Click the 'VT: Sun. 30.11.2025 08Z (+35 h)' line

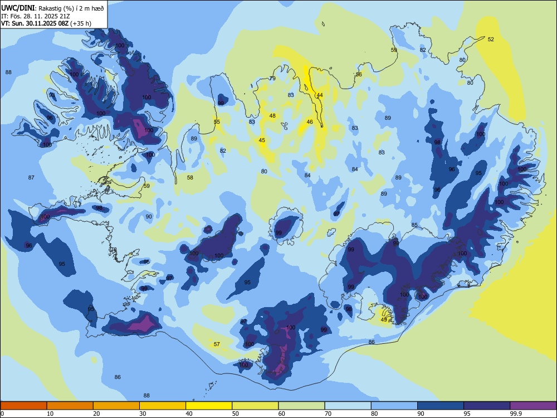(46, 23)
